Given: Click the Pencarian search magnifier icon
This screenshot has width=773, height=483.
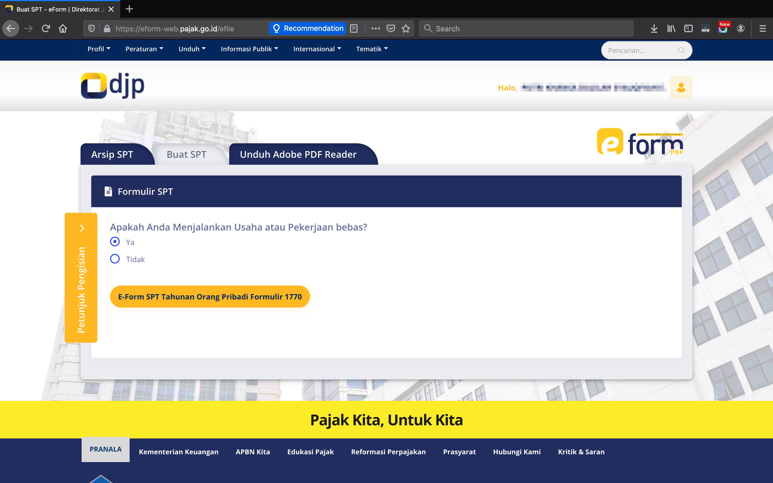Looking at the screenshot, I should 681,50.
